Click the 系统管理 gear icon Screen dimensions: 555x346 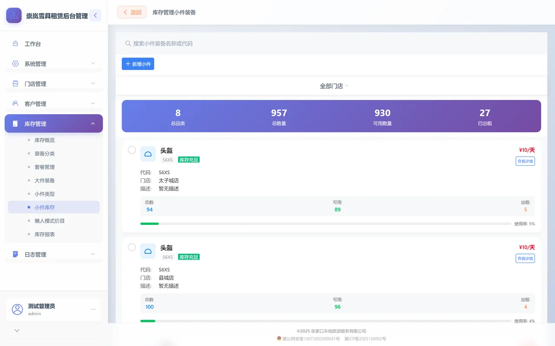pyautogui.click(x=16, y=64)
